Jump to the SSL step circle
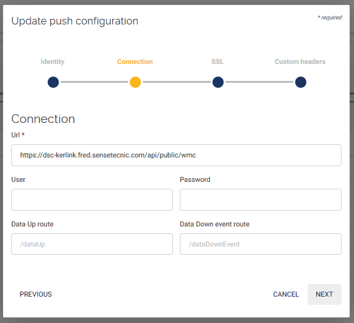This screenshot has width=354, height=323. coord(218,82)
